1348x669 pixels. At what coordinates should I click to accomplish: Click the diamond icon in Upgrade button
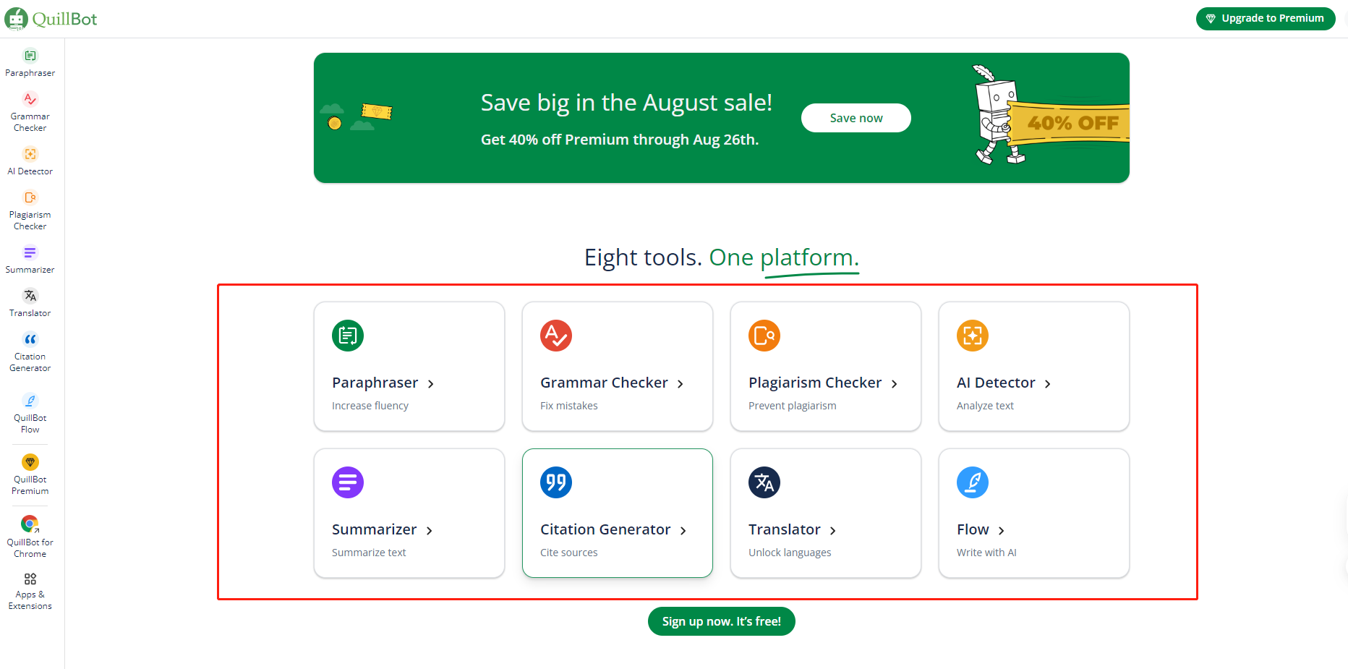1211,19
